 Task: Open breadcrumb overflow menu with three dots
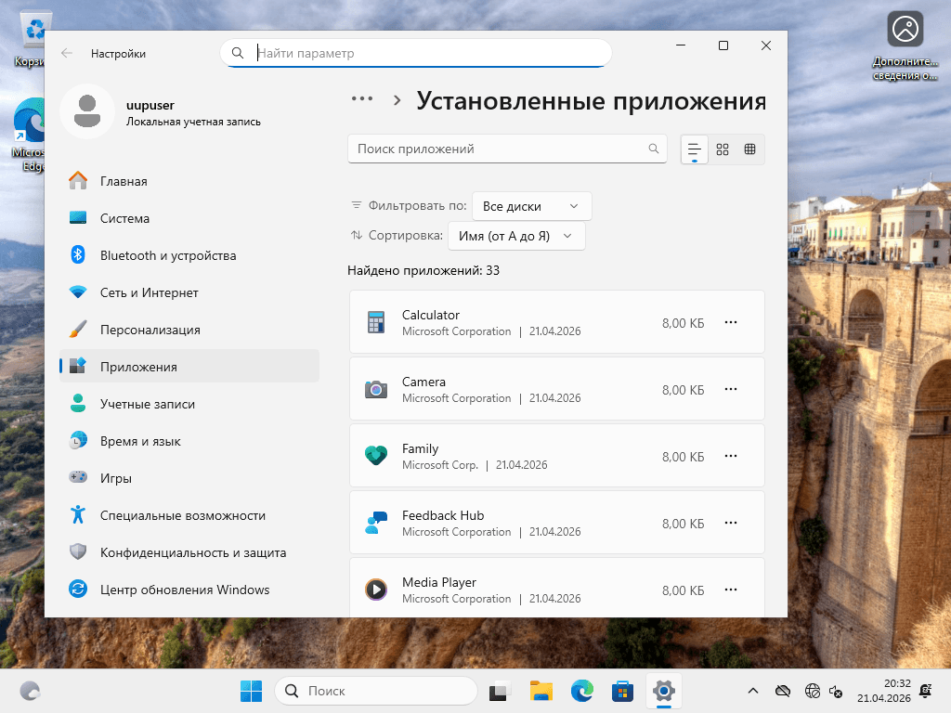pyautogui.click(x=361, y=97)
